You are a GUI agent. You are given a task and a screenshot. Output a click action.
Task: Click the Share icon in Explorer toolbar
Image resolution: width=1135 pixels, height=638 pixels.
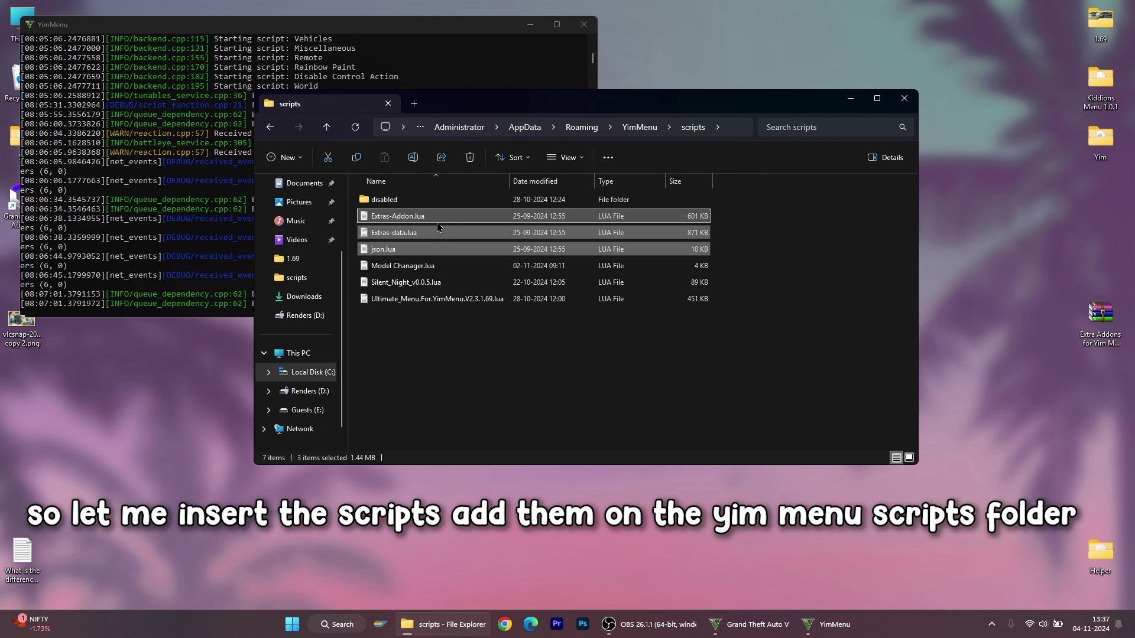click(x=442, y=158)
